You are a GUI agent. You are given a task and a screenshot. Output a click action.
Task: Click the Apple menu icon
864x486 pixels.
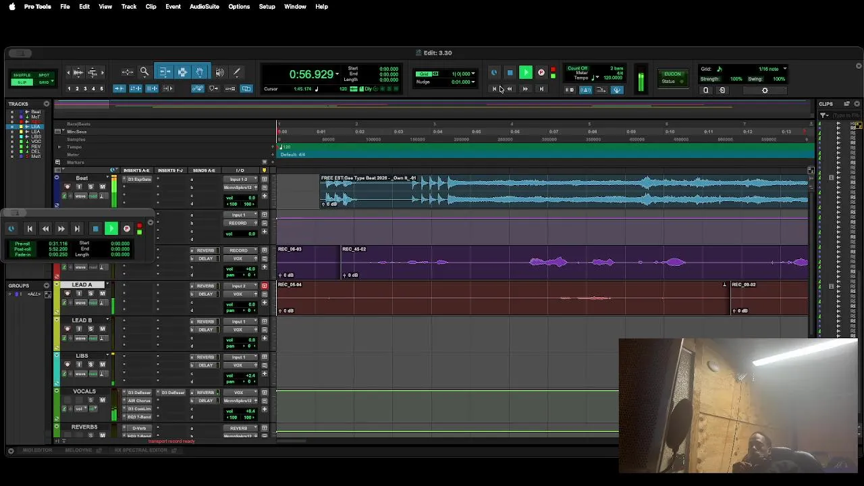pos(11,7)
